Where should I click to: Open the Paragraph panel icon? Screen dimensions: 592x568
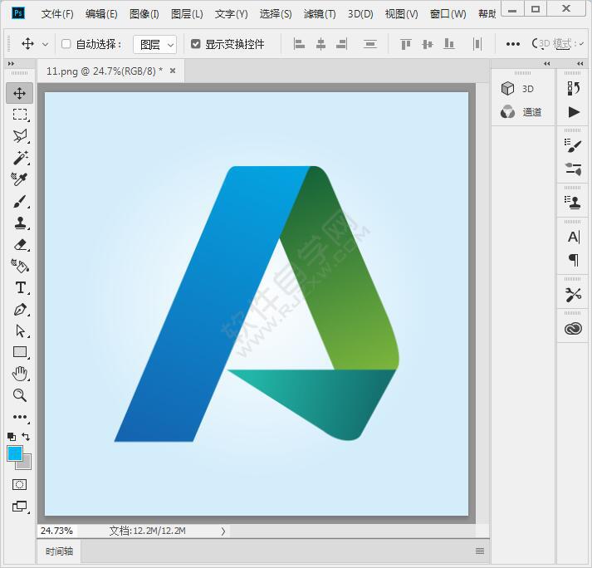tap(574, 260)
